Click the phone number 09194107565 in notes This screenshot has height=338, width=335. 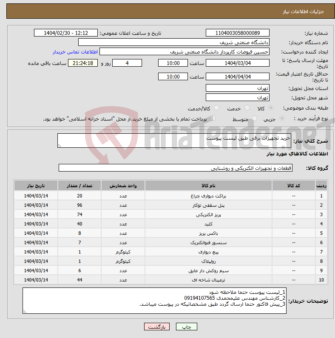pyautogui.click(x=199, y=298)
